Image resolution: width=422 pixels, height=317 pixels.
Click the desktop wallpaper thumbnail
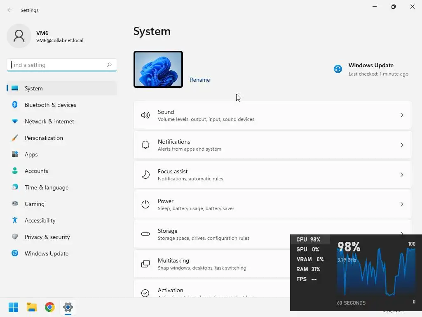pyautogui.click(x=158, y=69)
